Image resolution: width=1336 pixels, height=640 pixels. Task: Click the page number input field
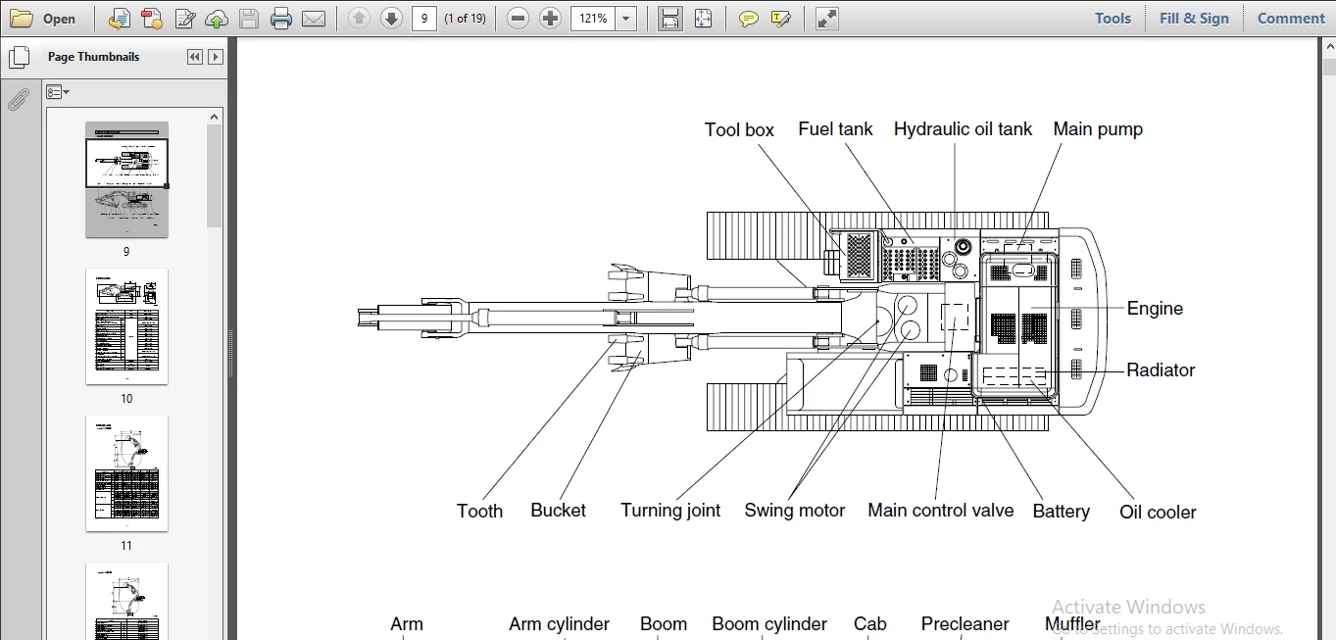point(424,18)
